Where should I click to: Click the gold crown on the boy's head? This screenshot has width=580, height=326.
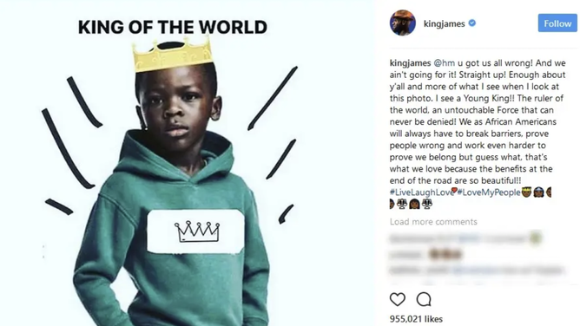(173, 55)
